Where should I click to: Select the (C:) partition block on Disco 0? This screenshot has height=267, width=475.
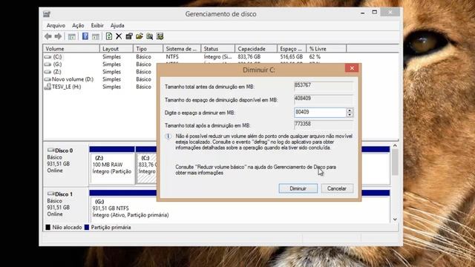click(147, 168)
